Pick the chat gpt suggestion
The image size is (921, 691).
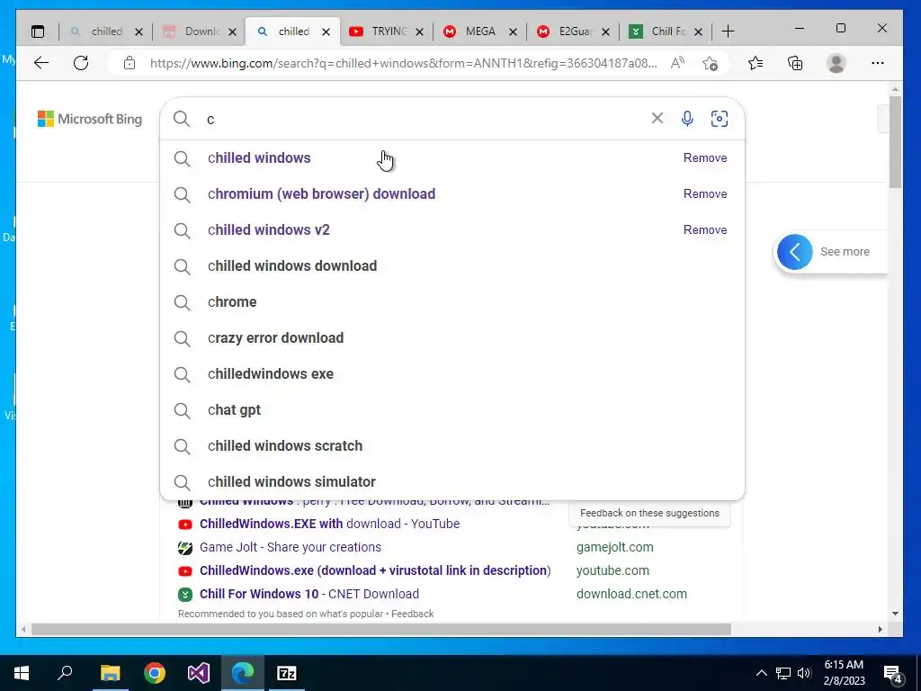click(x=452, y=410)
